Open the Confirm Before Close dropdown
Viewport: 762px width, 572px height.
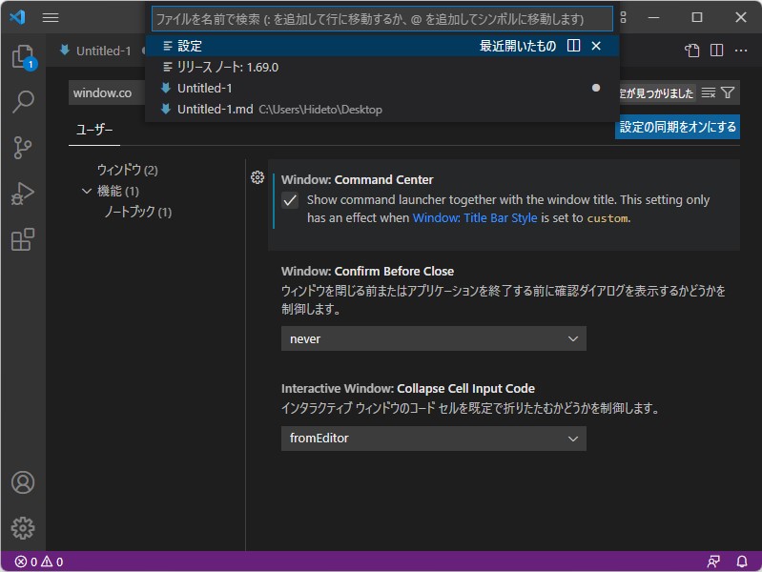pyautogui.click(x=434, y=338)
